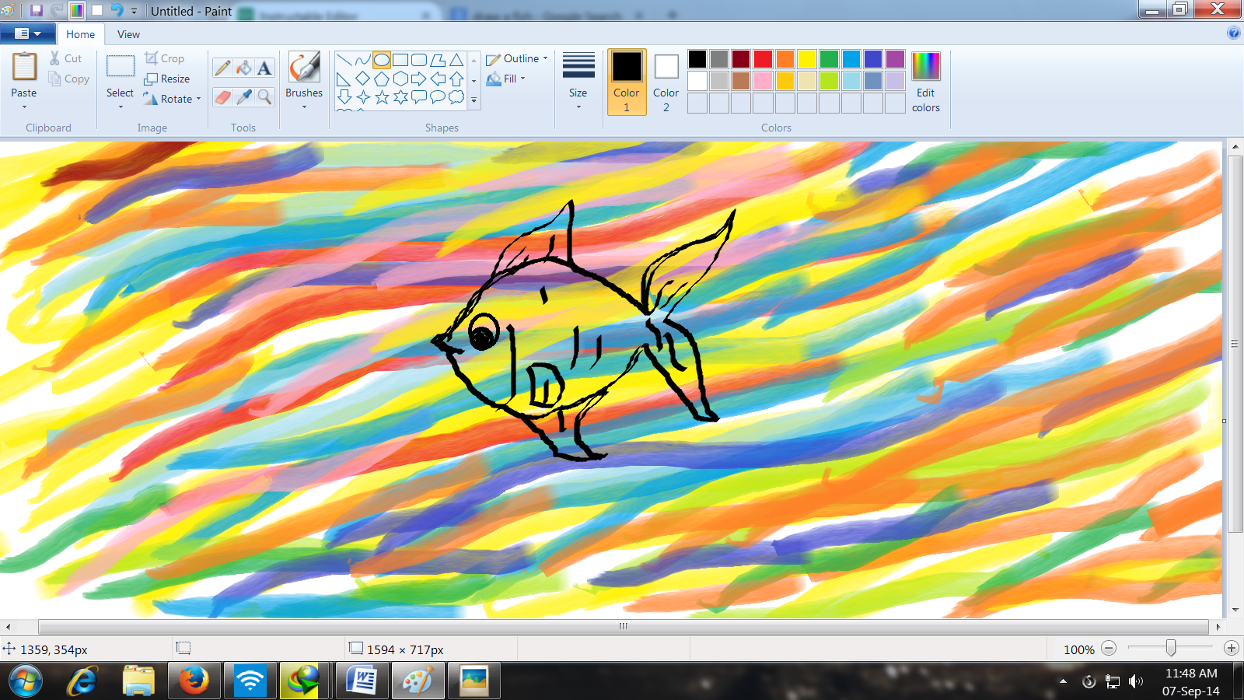Screen dimensions: 1244x700
Task: Switch to the View tab
Action: [128, 34]
